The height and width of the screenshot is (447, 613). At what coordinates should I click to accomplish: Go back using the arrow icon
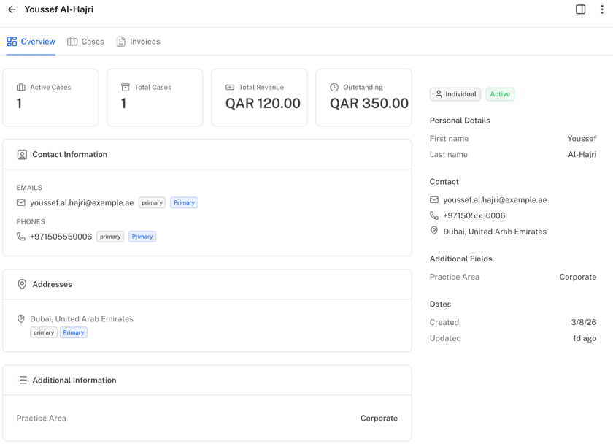[x=12, y=9]
